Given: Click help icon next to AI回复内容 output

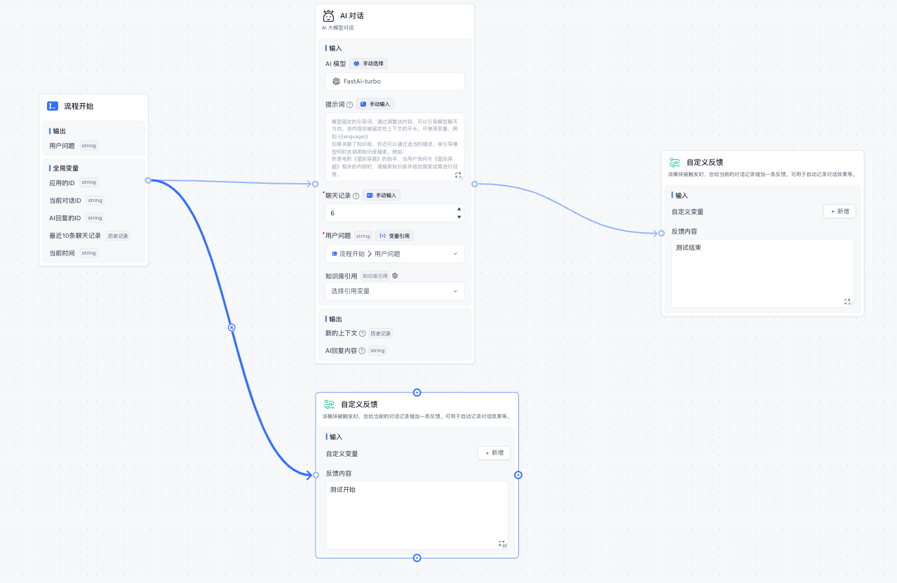Looking at the screenshot, I should (x=362, y=351).
